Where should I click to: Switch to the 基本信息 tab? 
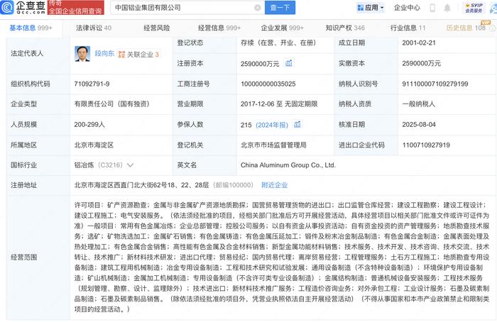point(31,28)
